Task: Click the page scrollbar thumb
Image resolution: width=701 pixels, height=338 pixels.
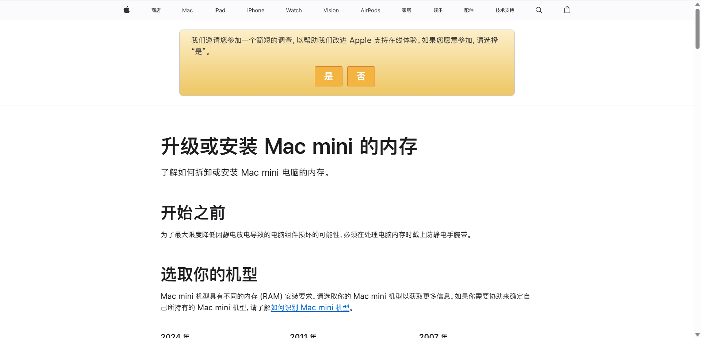Action: coord(697,28)
